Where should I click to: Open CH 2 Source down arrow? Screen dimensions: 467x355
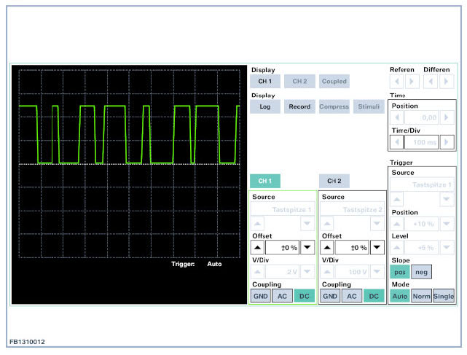(x=377, y=223)
